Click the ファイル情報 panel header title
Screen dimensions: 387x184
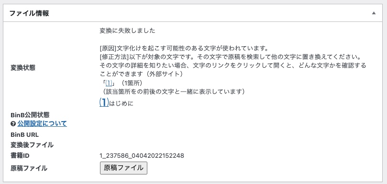(x=29, y=13)
